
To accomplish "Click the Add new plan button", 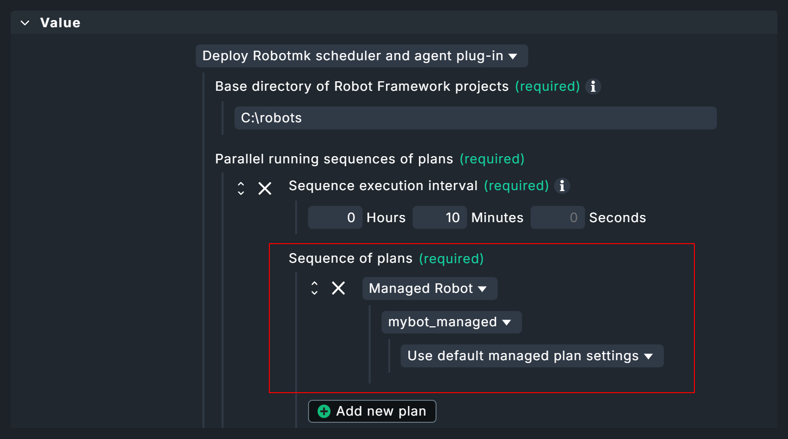I will click(372, 411).
